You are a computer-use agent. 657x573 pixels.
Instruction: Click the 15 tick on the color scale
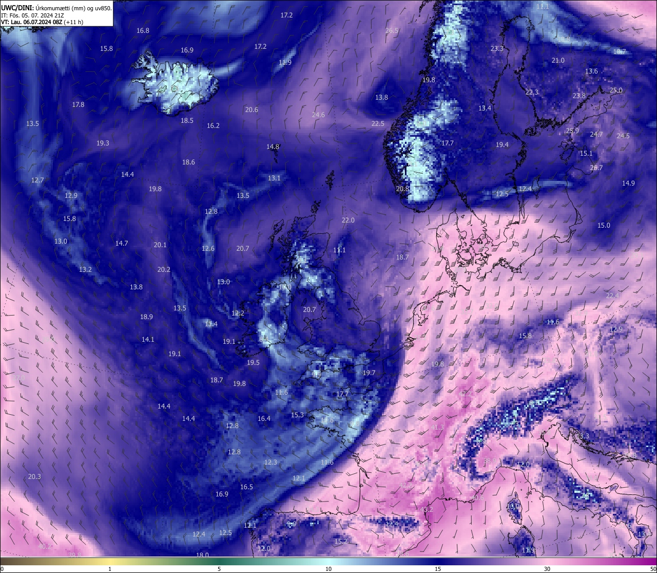click(437, 569)
